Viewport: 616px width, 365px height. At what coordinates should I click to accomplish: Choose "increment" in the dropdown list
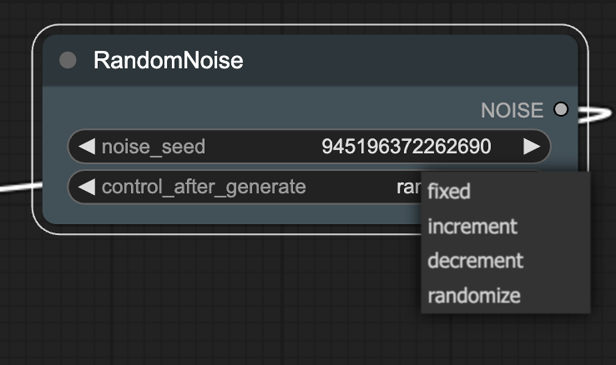[472, 226]
